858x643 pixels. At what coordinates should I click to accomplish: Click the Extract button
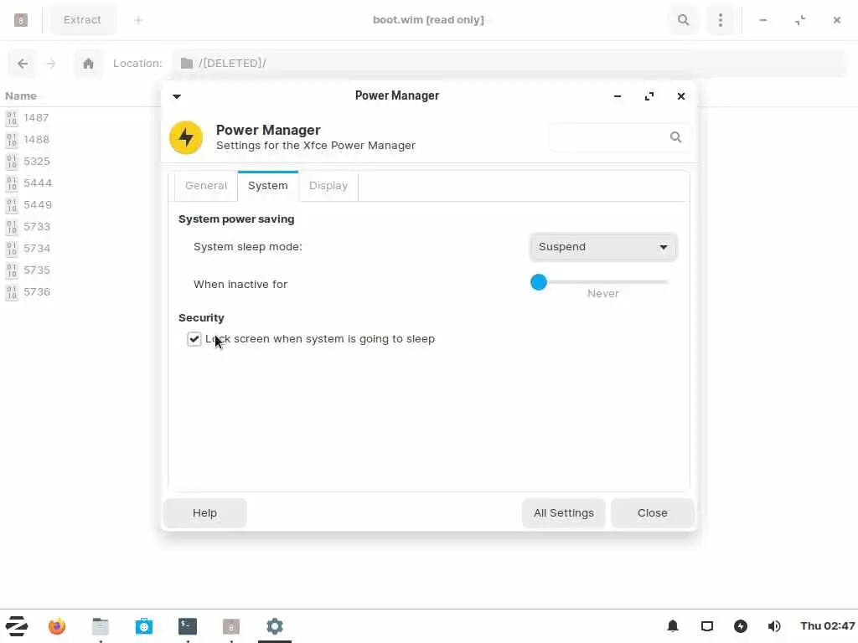(82, 20)
